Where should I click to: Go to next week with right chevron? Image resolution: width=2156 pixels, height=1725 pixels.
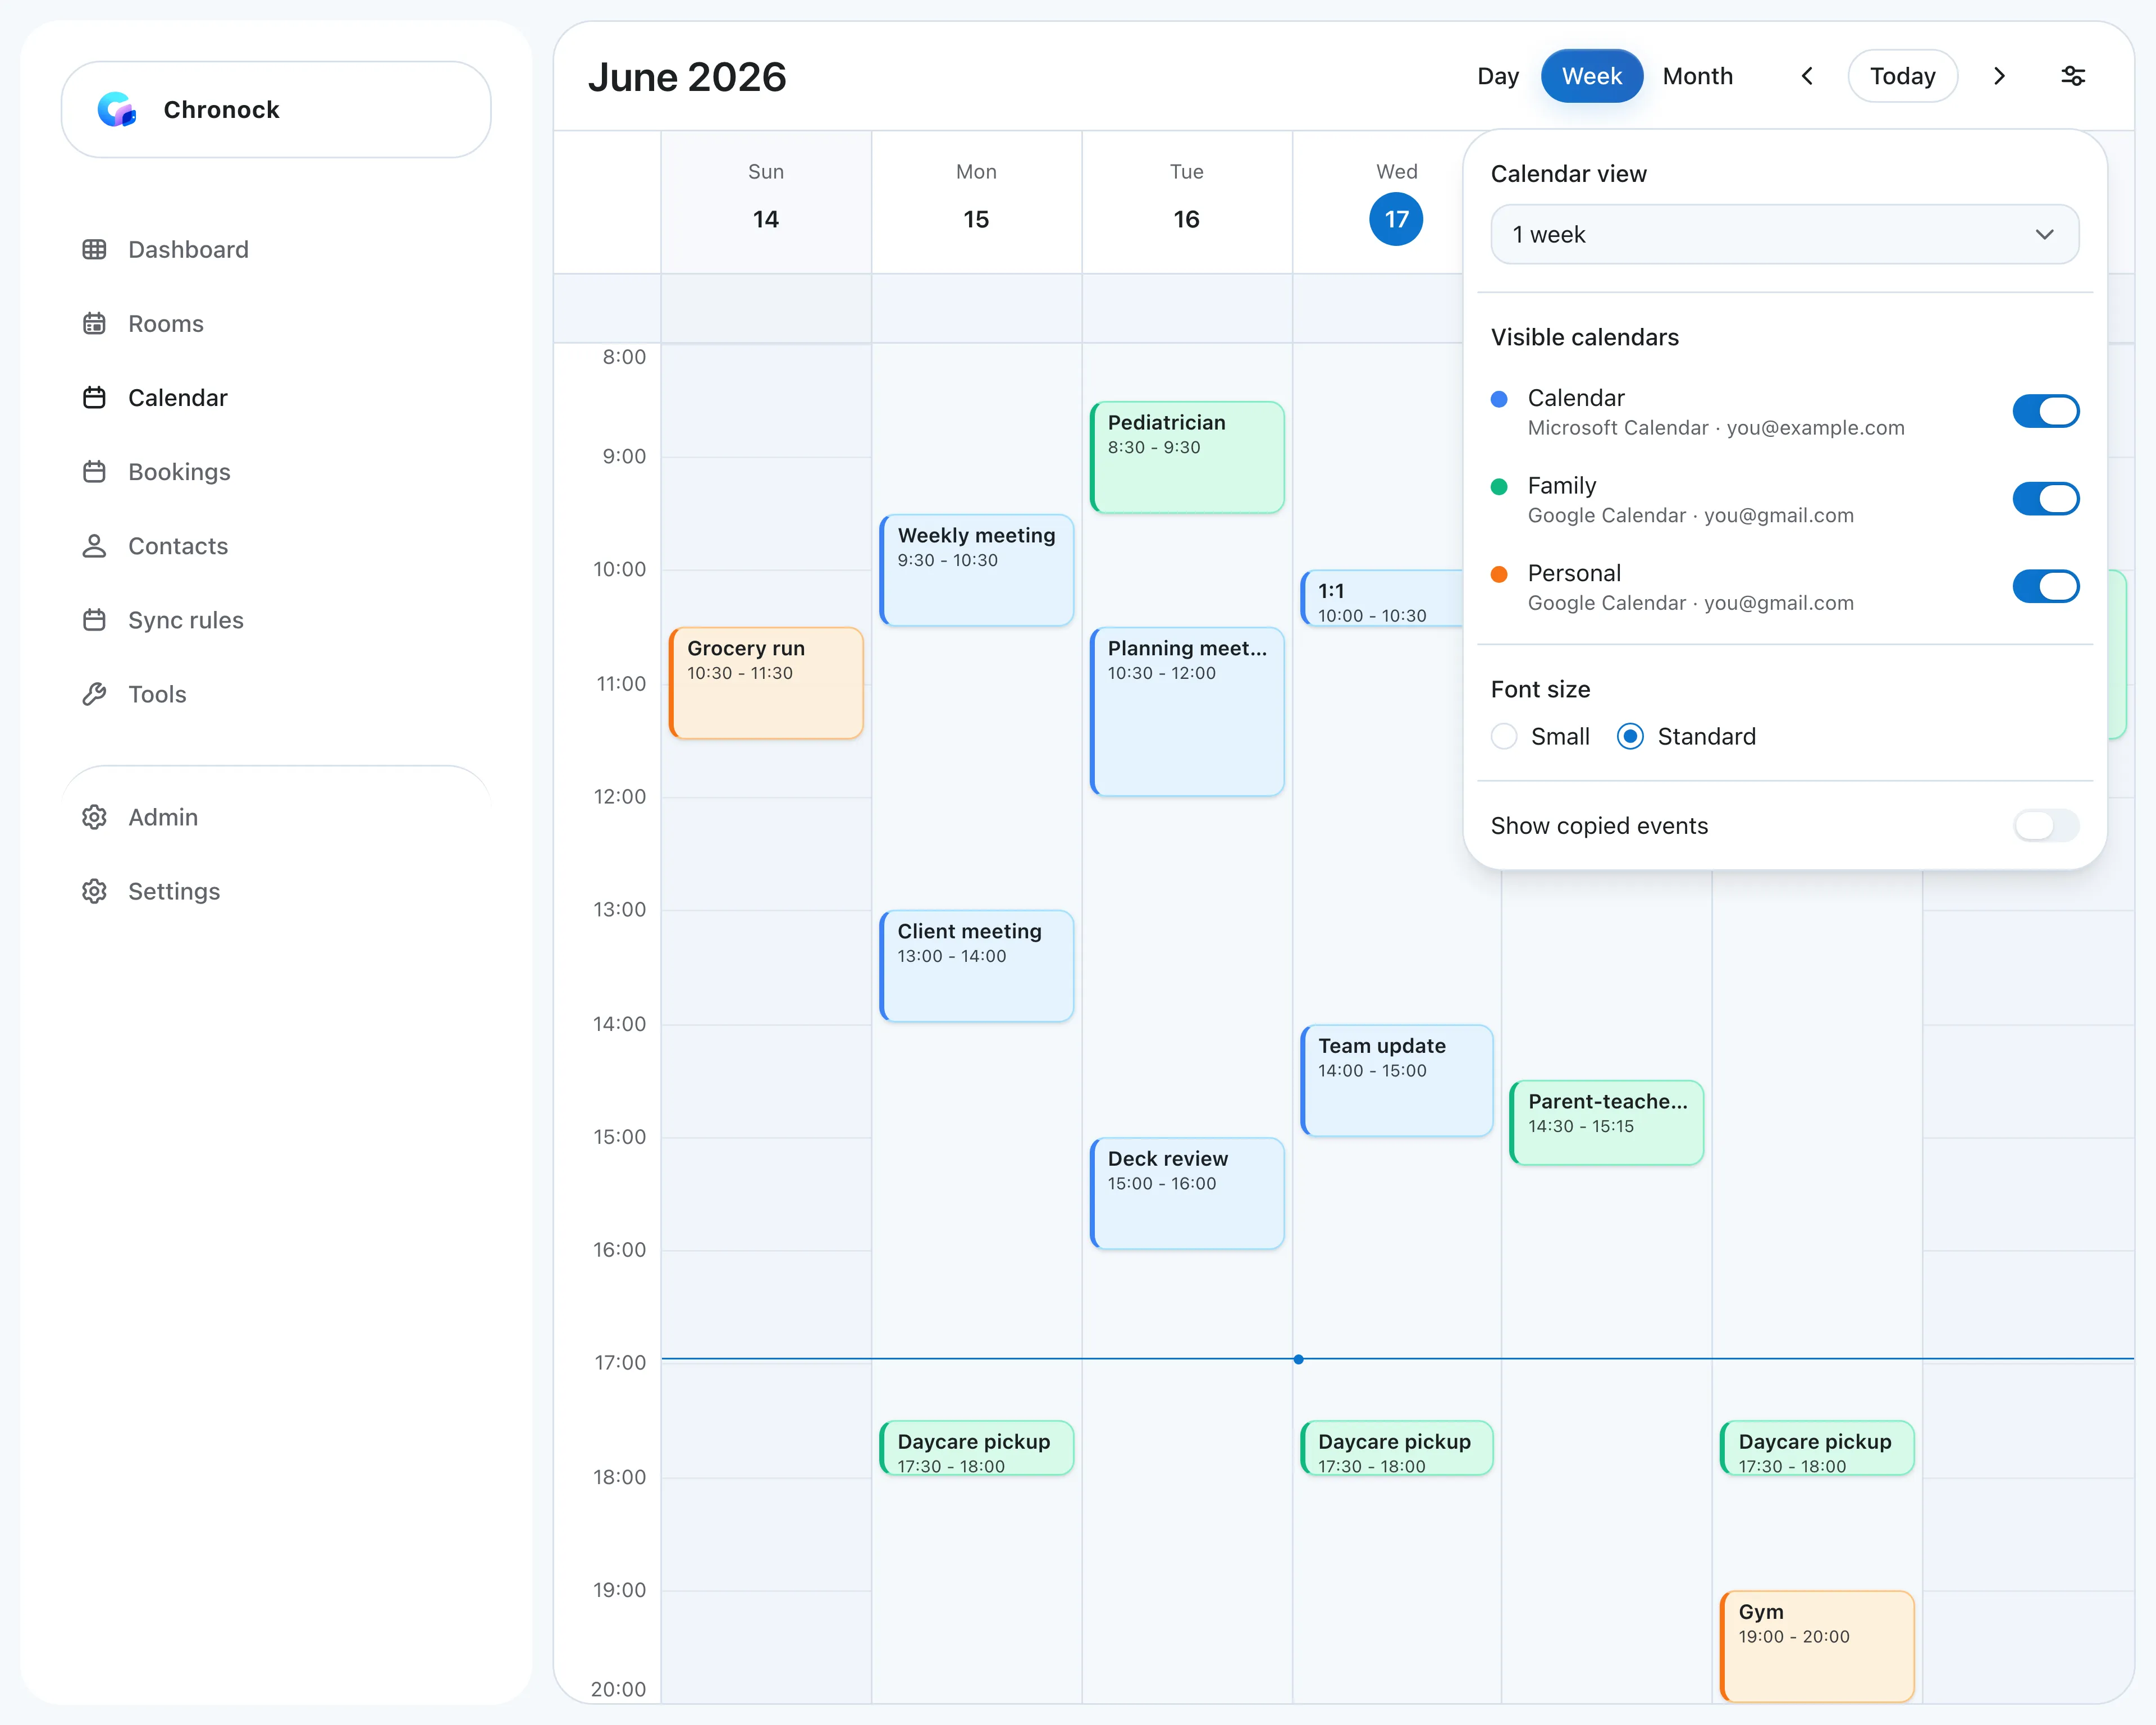tap(1999, 76)
